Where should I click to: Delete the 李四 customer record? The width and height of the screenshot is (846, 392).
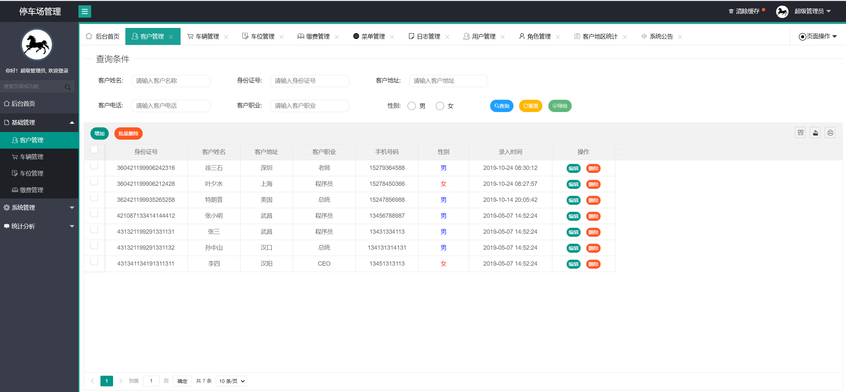click(593, 264)
